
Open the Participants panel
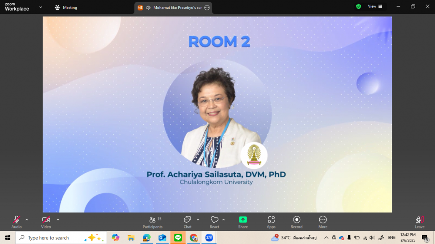152,222
